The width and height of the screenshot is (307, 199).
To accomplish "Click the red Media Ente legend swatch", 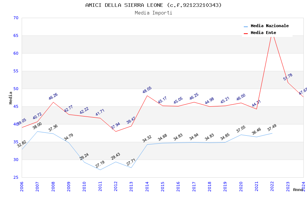I will (246, 33).
